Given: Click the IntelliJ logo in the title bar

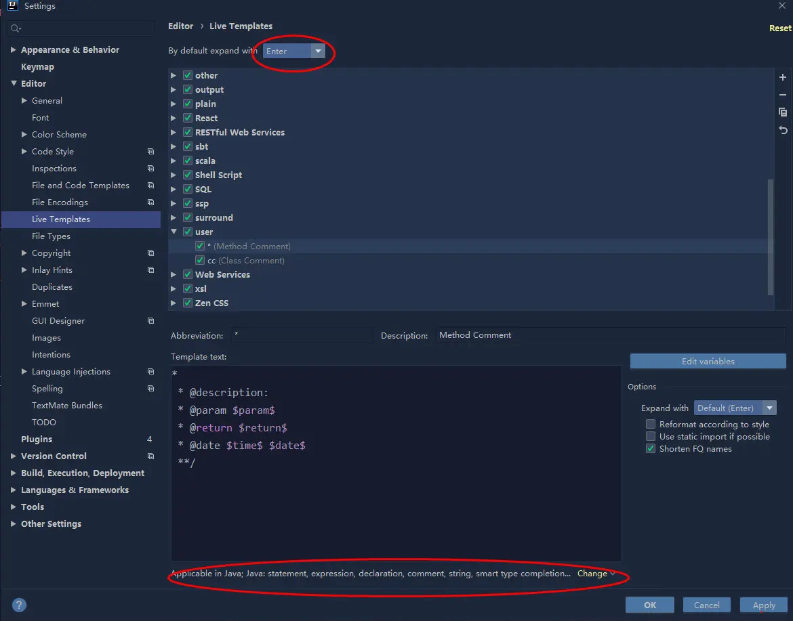Looking at the screenshot, I should tap(13, 5).
